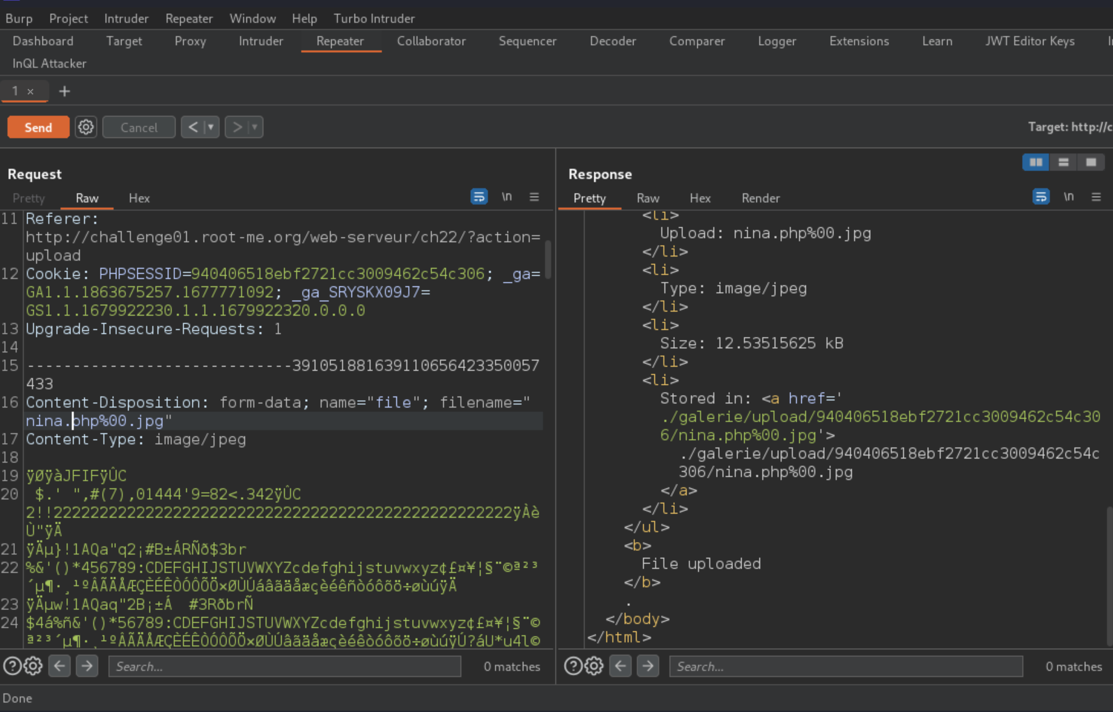This screenshot has width=1113, height=712.
Task: Click 'File uploaded' text in response
Action: [x=701, y=564]
